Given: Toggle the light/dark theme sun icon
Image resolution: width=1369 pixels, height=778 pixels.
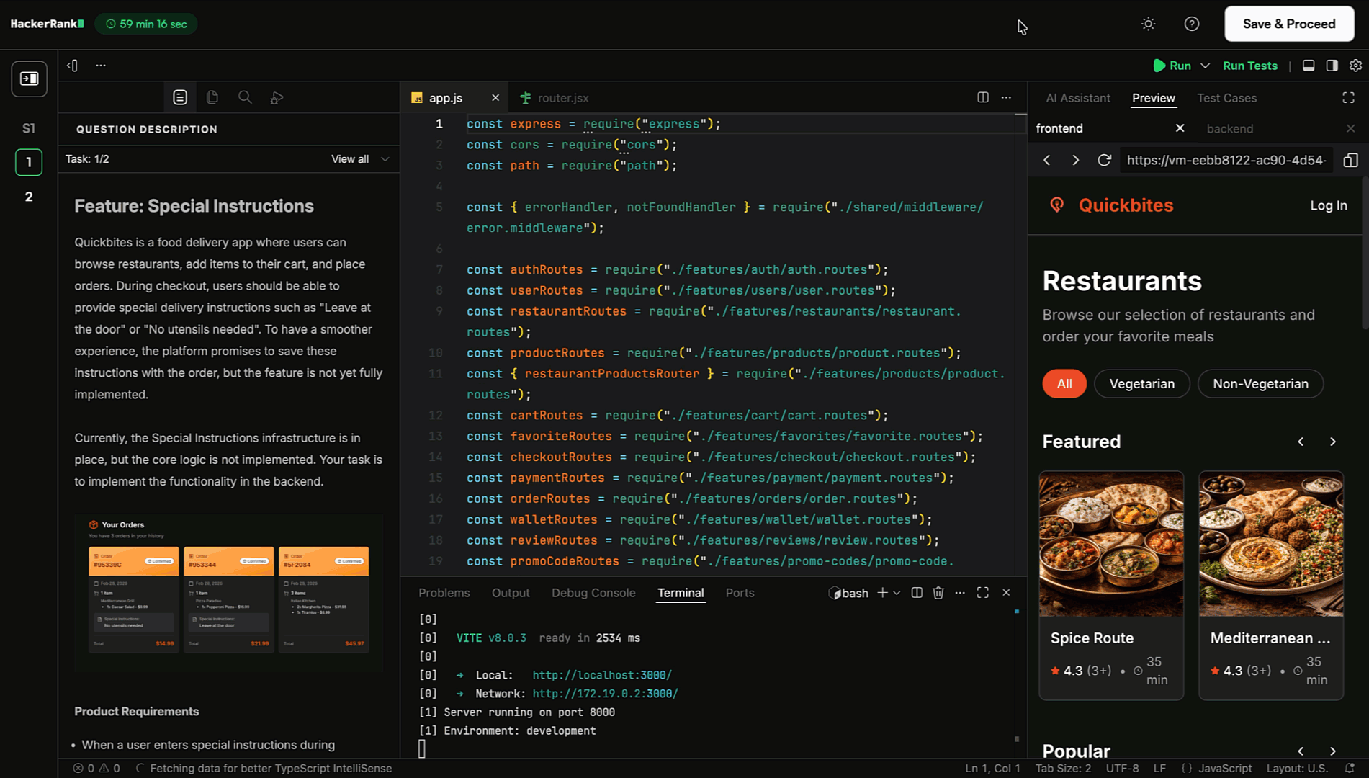Looking at the screenshot, I should pos(1148,24).
